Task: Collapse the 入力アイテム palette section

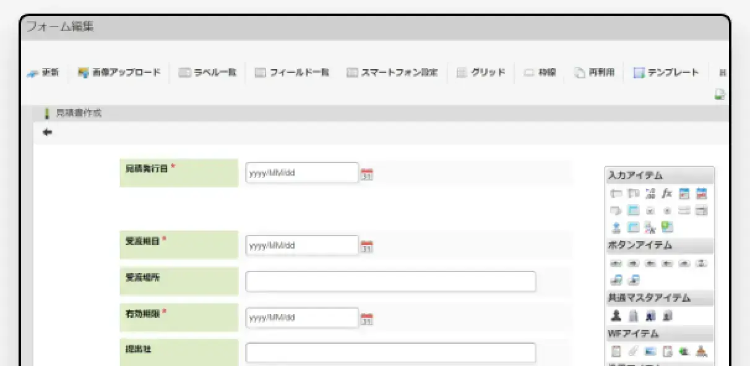Action: [660, 176]
